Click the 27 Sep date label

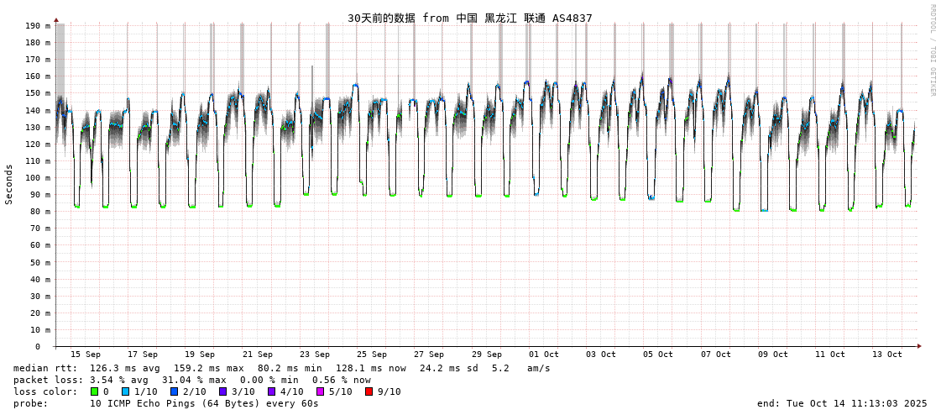pos(428,355)
